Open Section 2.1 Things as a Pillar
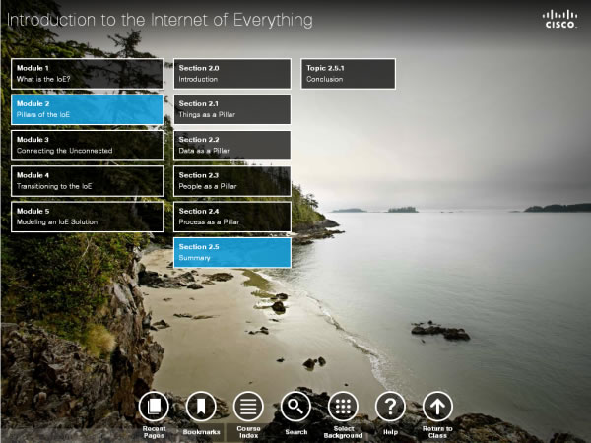Image resolution: width=591 pixels, height=443 pixels. 231,109
